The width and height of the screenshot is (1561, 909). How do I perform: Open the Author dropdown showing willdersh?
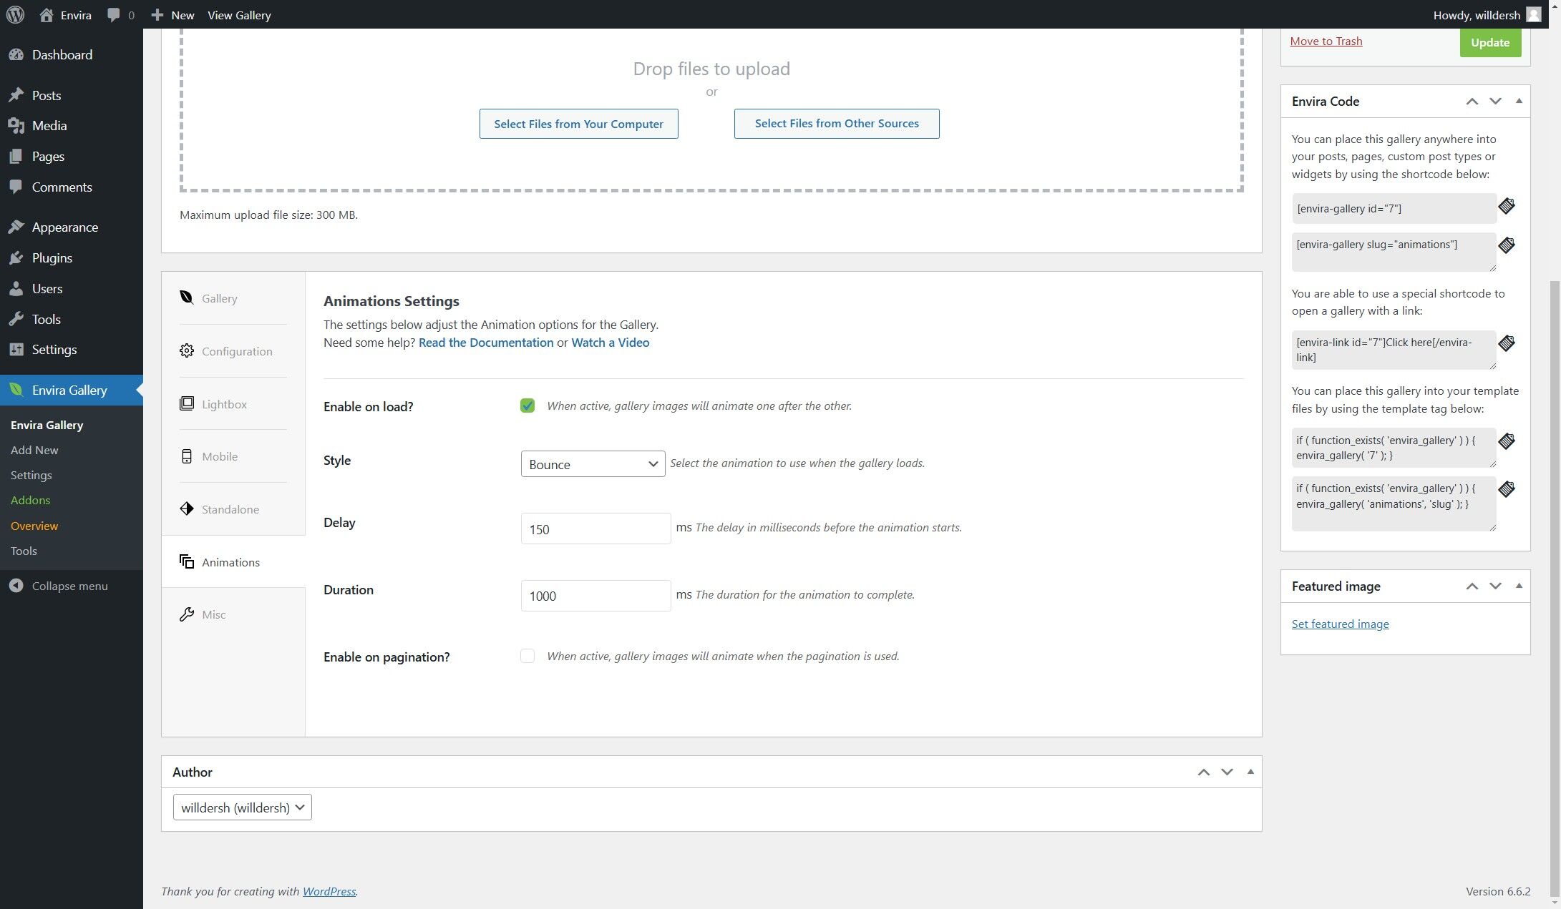[x=243, y=807]
